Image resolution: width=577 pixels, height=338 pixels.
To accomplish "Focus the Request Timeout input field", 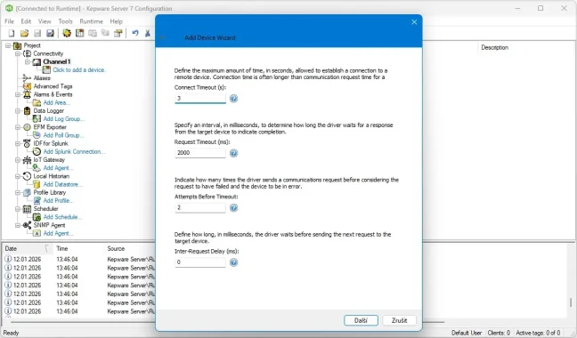I will coord(200,153).
